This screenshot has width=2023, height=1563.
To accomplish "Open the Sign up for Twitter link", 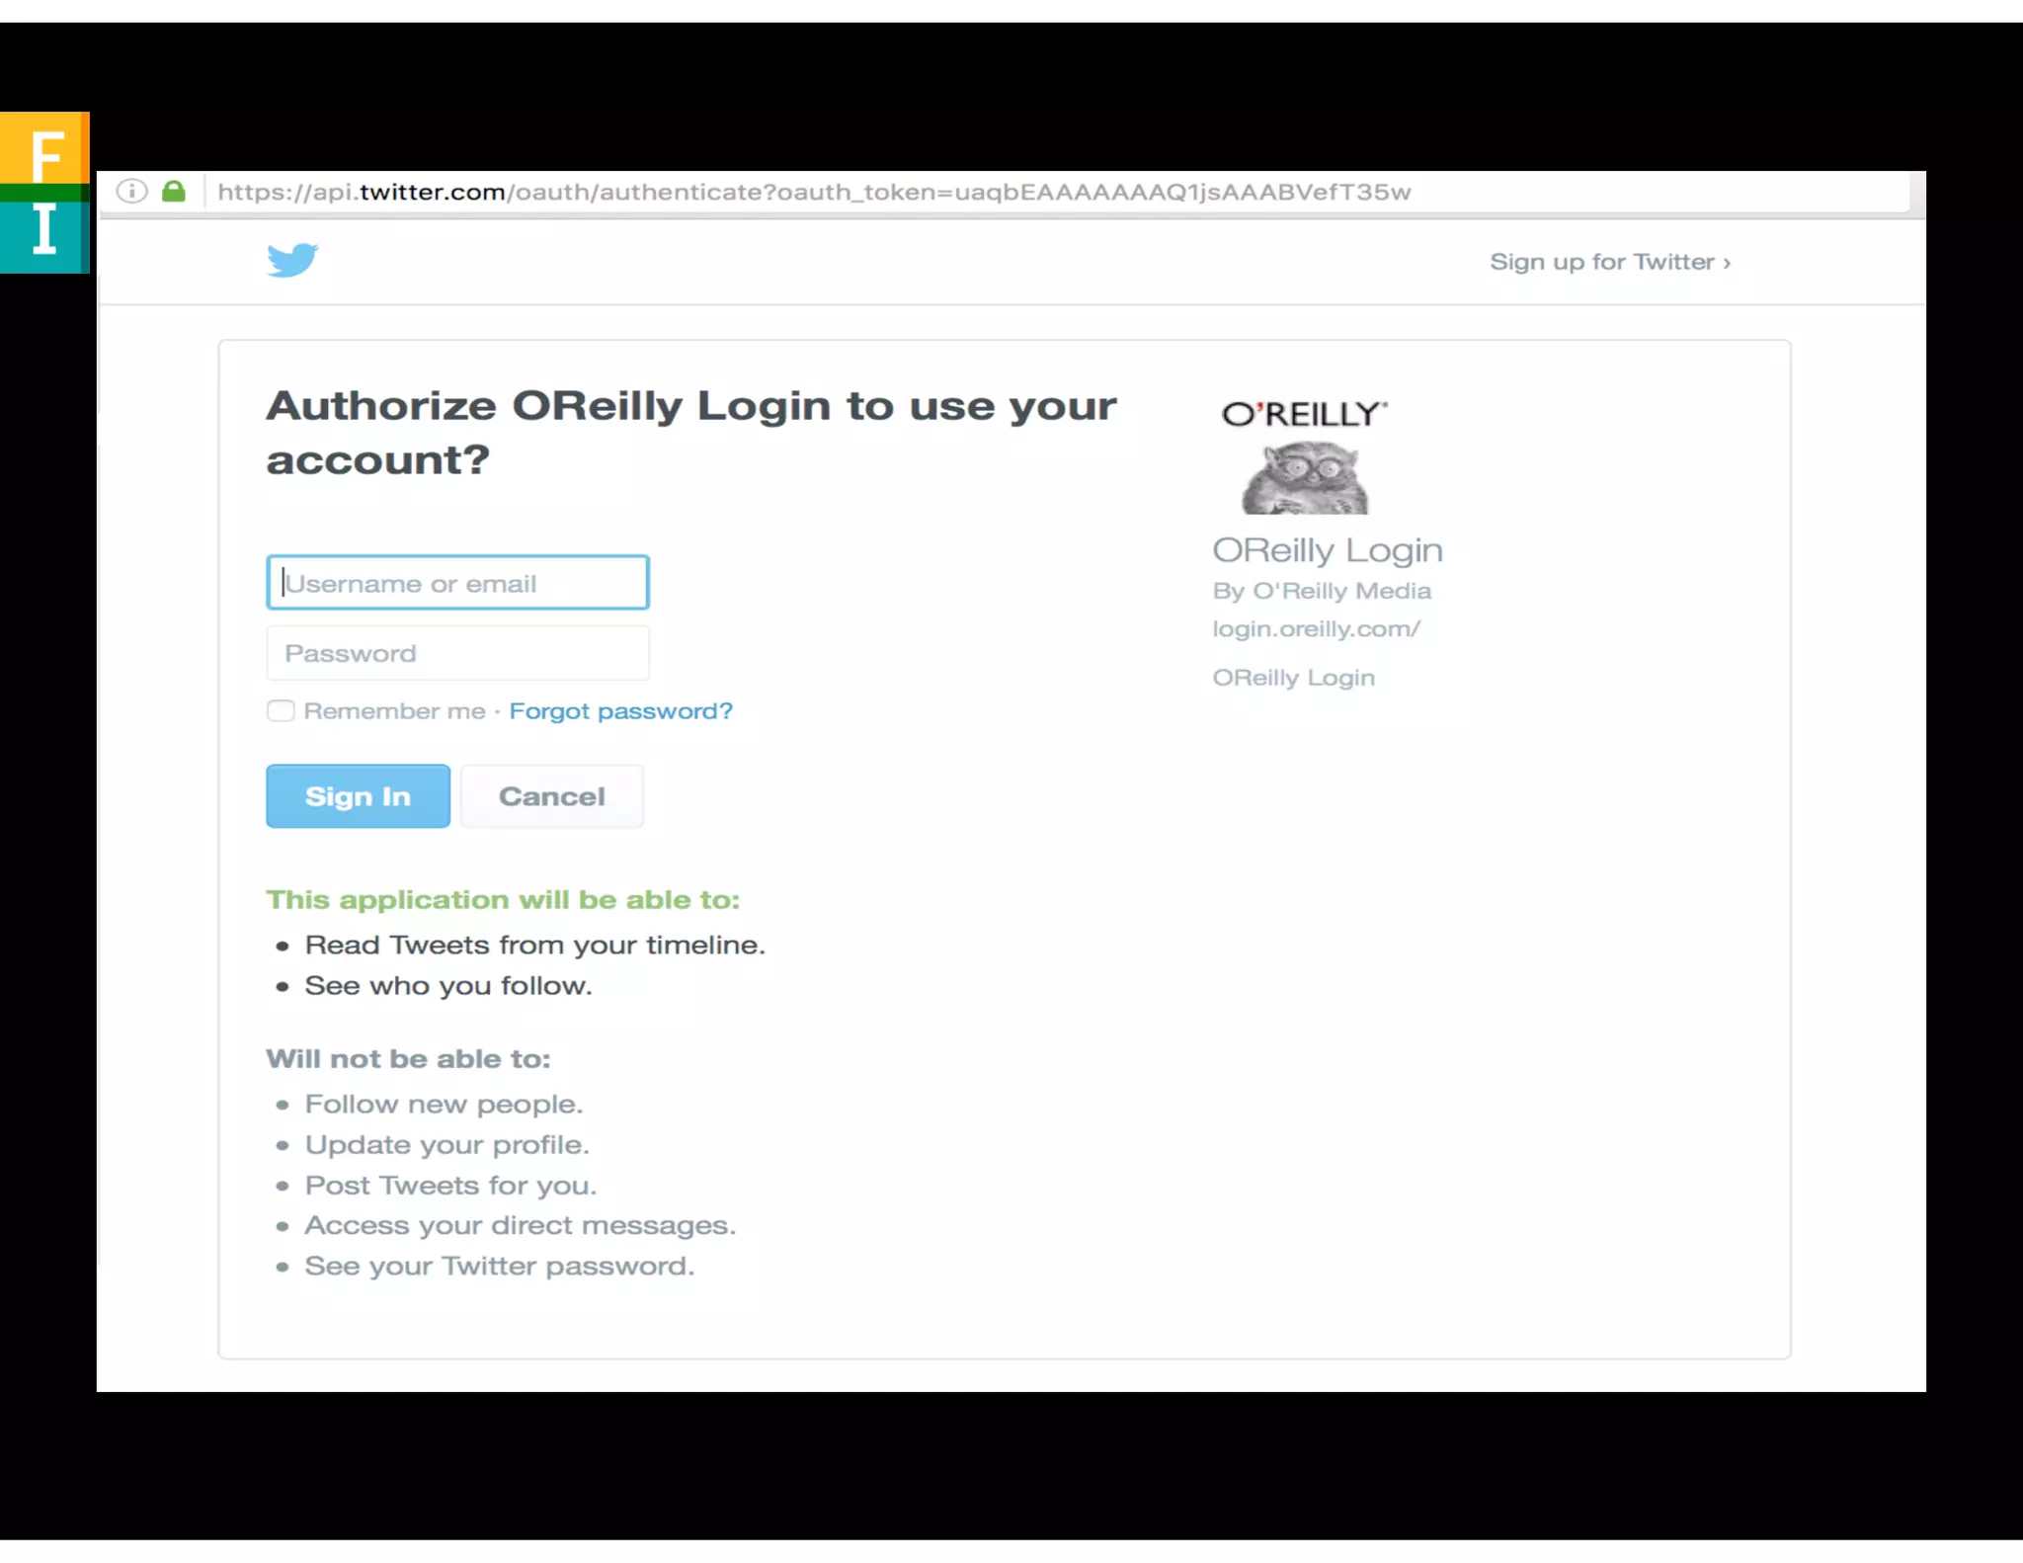I will point(1610,262).
